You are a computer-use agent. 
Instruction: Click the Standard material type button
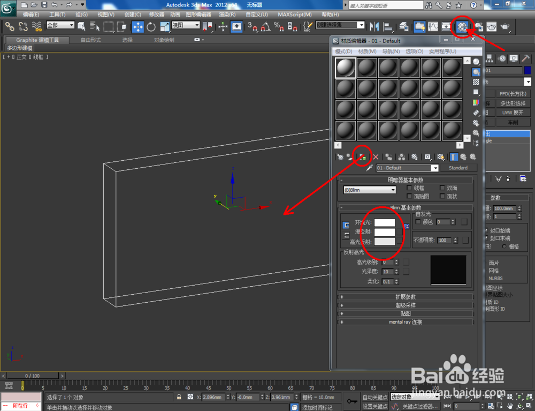[458, 168]
